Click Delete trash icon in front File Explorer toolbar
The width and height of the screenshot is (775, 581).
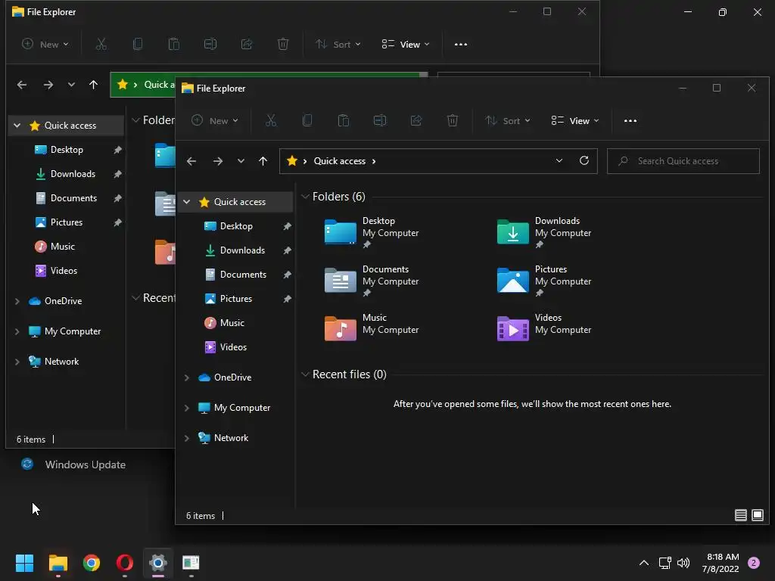tap(453, 120)
